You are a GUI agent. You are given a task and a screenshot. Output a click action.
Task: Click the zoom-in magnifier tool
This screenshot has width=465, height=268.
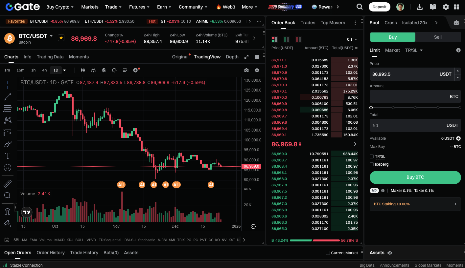pos(8,195)
